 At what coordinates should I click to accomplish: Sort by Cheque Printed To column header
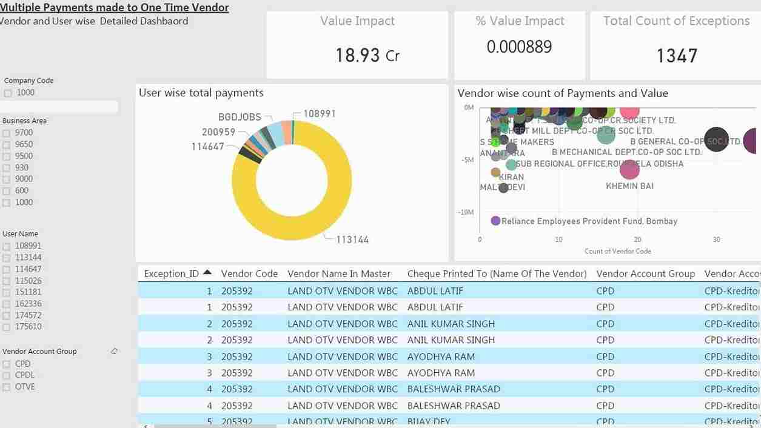tap(497, 274)
